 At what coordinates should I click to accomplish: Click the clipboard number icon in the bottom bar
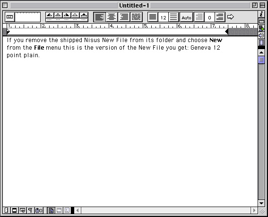pyautogui.click(x=39, y=210)
